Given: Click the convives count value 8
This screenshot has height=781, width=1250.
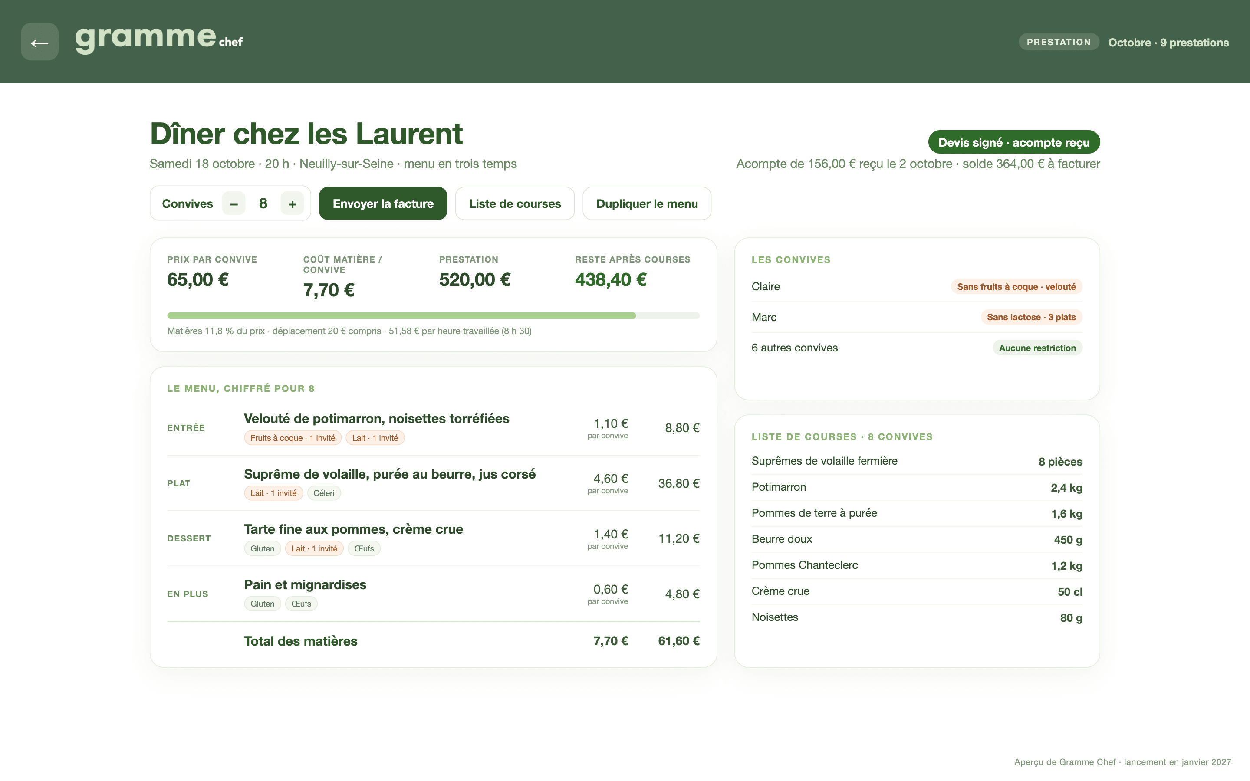Looking at the screenshot, I should (x=263, y=203).
